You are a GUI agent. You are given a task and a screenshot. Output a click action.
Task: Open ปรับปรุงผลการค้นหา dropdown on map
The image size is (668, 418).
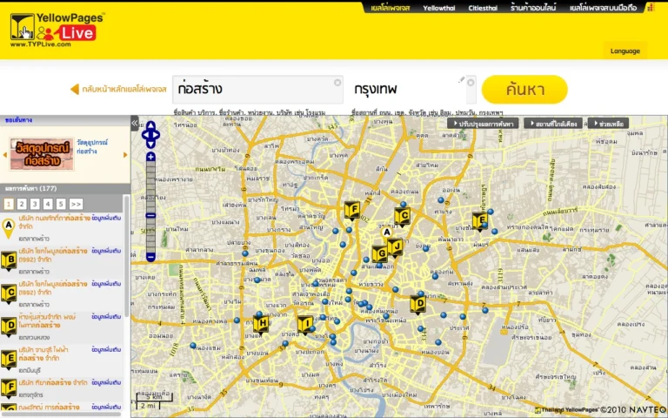click(x=483, y=124)
